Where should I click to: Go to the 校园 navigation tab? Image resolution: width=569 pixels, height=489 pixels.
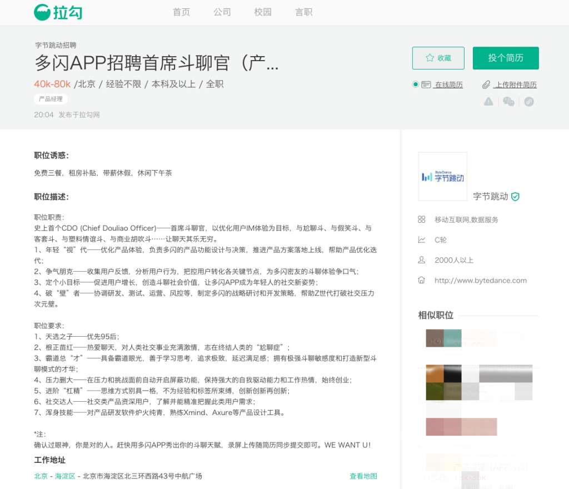tap(263, 12)
